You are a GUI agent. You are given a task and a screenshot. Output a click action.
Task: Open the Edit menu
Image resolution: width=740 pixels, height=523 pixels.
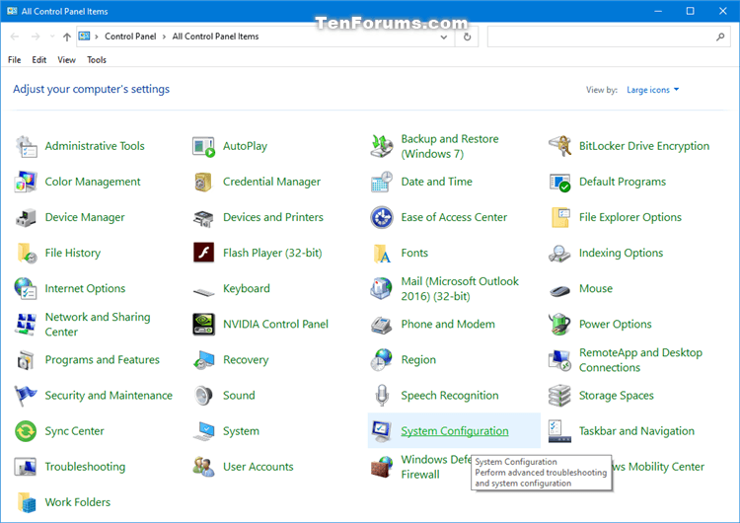point(39,60)
